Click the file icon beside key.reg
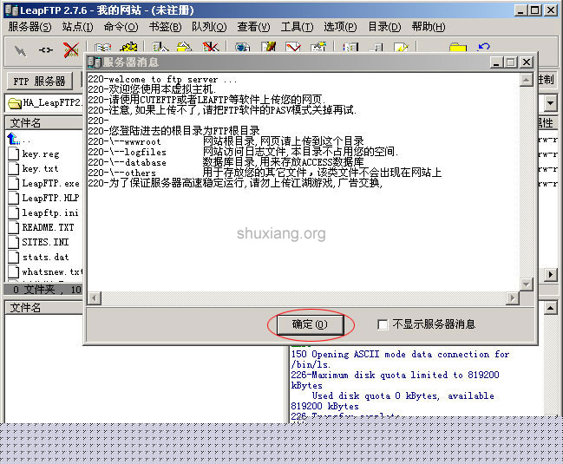The image size is (563, 464). (x=14, y=154)
